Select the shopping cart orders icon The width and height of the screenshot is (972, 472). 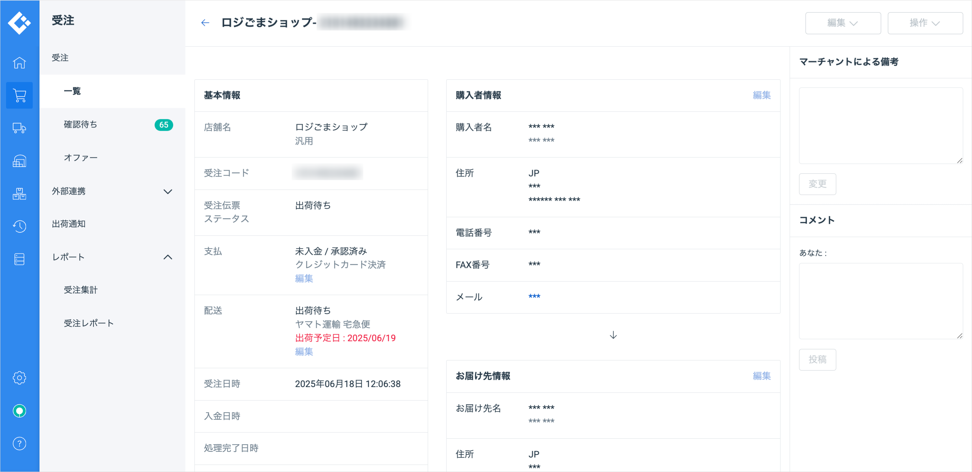(19, 95)
